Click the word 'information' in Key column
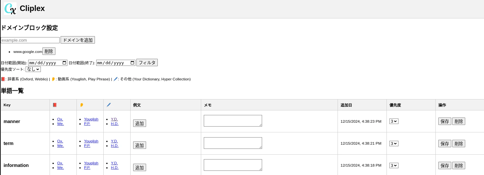 pyautogui.click(x=16, y=165)
